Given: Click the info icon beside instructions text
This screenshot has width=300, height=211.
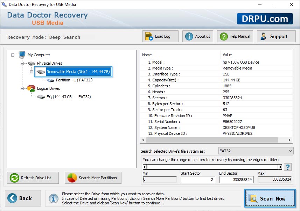Looking at the screenshot, I should point(53,198).
